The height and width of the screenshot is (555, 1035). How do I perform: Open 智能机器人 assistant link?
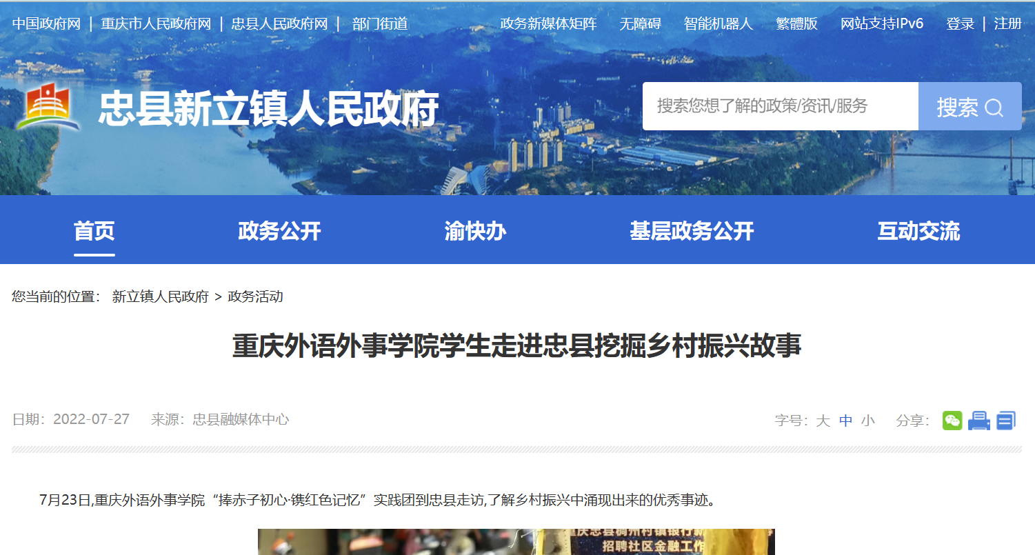click(x=719, y=24)
